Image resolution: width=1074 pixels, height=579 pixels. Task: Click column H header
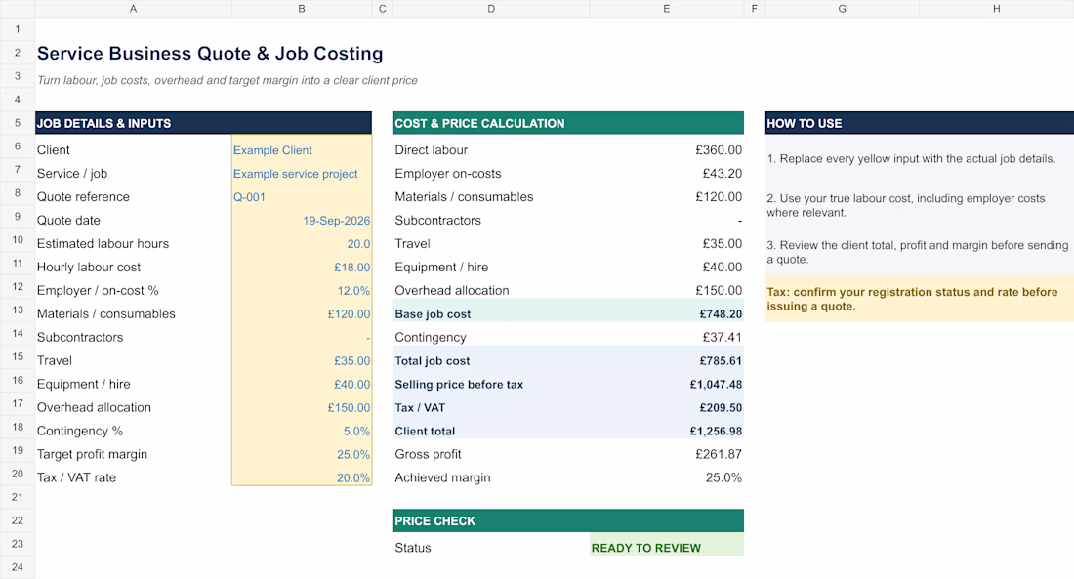pyautogui.click(x=997, y=9)
